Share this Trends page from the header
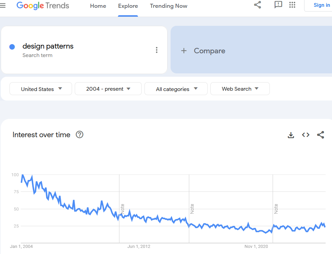Viewport: 332px width, 254px height. point(257,5)
